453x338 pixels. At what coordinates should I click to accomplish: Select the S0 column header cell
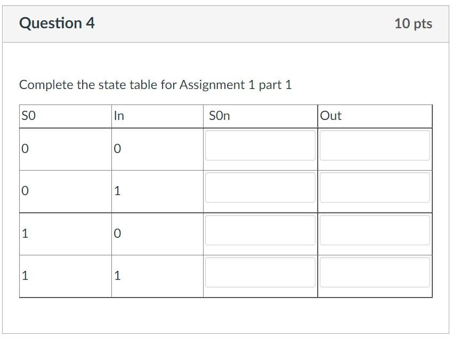coord(64,115)
